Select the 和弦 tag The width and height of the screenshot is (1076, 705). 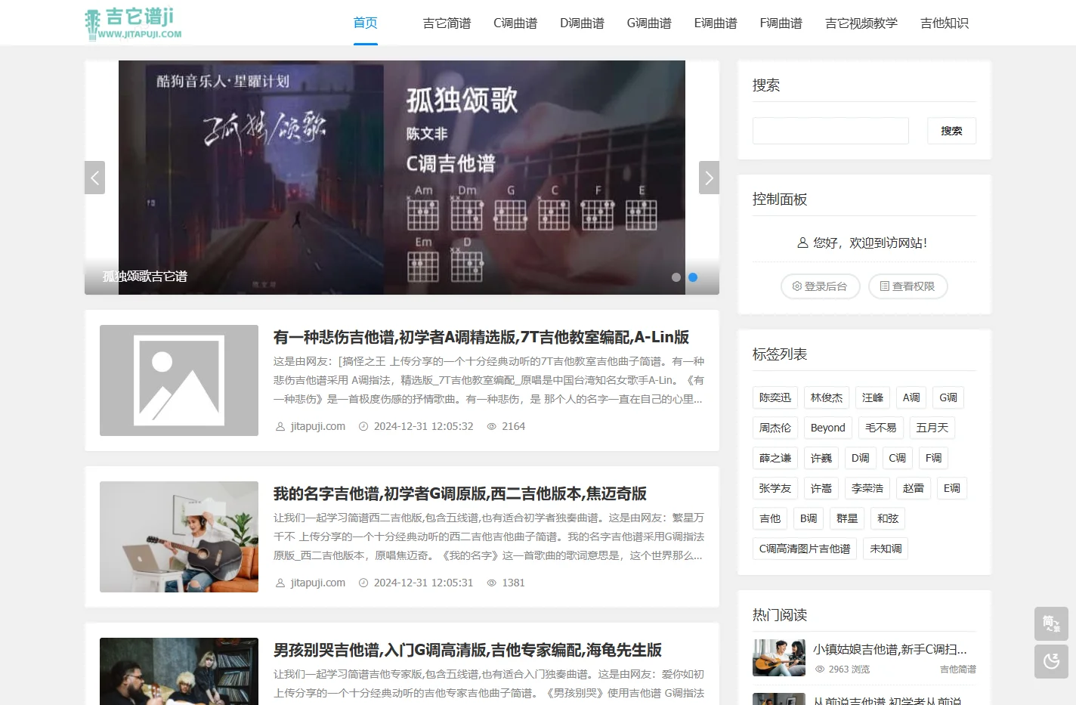pyautogui.click(x=888, y=518)
